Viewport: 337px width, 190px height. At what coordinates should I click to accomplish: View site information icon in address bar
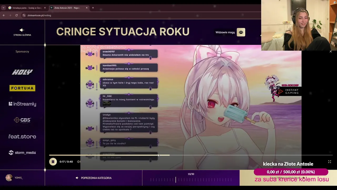click(x=24, y=15)
